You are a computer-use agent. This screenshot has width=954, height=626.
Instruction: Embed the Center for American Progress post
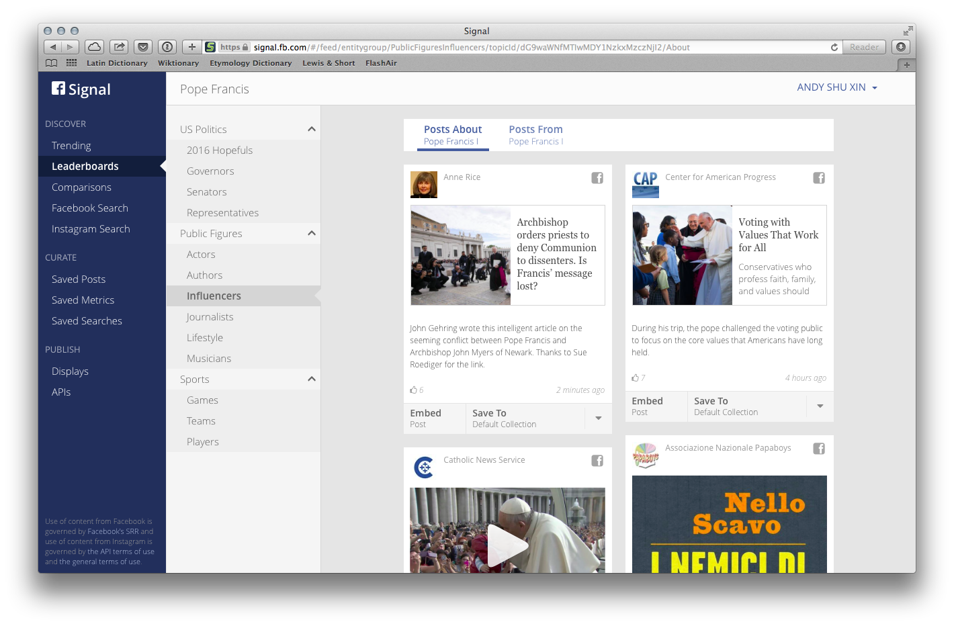pyautogui.click(x=656, y=406)
